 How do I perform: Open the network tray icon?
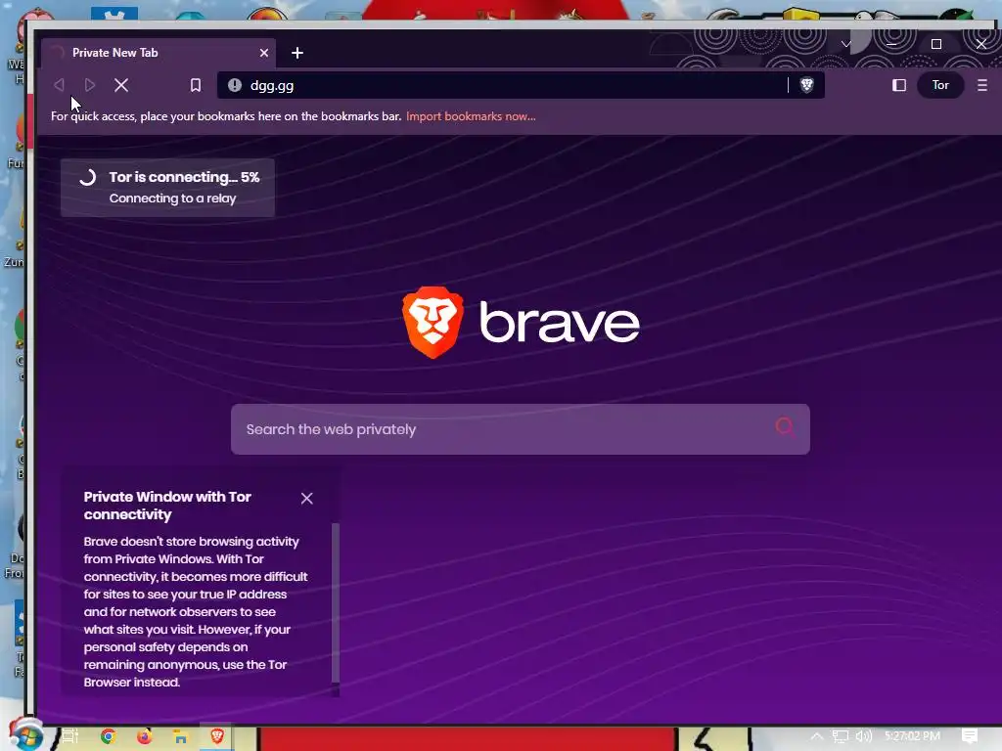(x=841, y=736)
